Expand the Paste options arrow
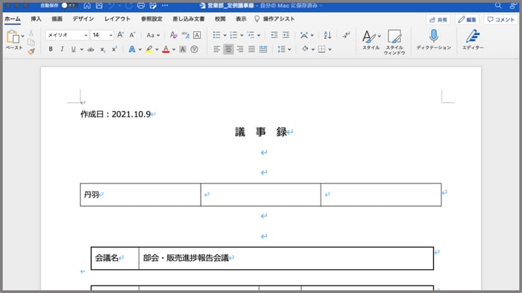The width and height of the screenshot is (522, 293). pyautogui.click(x=22, y=36)
